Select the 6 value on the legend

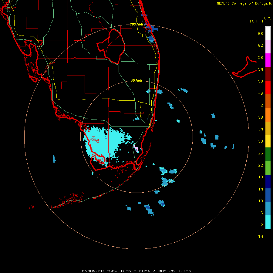262,213
